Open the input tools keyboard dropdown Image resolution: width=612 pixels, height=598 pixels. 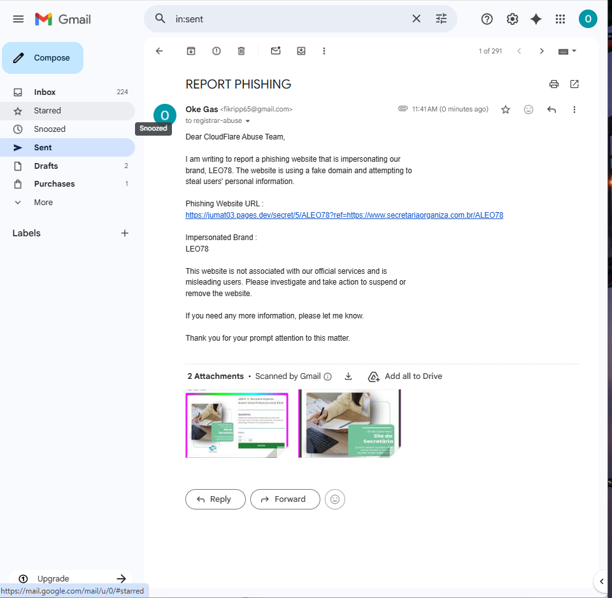coord(567,51)
